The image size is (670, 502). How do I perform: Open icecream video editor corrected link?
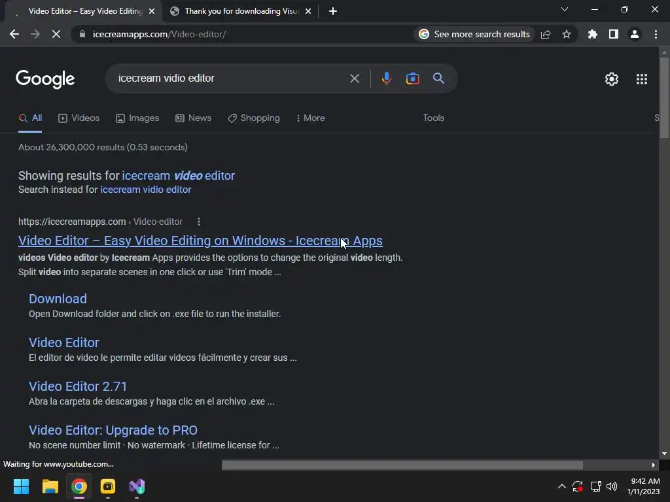pos(178,175)
